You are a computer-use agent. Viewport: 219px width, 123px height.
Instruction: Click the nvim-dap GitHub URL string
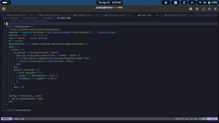click(x=57, y=44)
